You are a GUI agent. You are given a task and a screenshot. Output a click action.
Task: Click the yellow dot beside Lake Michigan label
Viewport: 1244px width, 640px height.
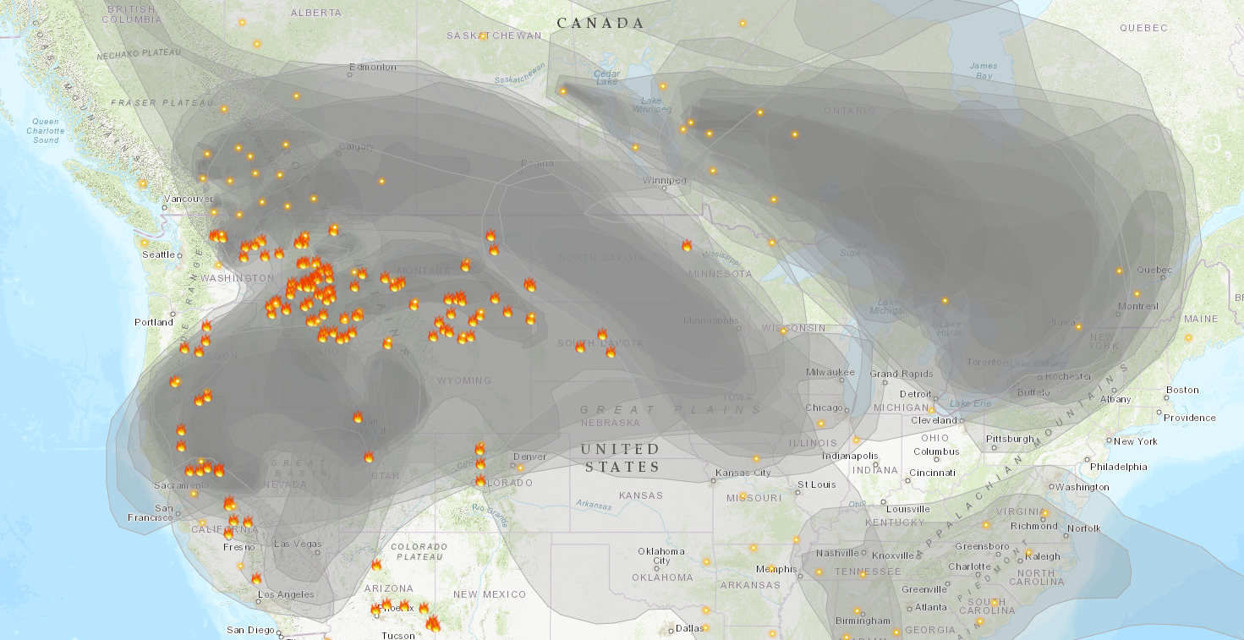pos(945,300)
